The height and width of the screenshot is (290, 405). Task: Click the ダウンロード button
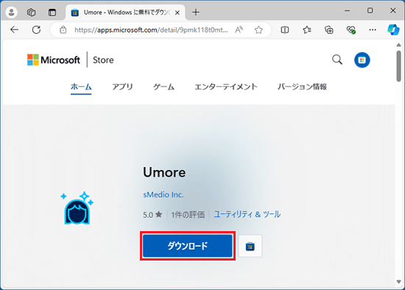click(x=188, y=246)
